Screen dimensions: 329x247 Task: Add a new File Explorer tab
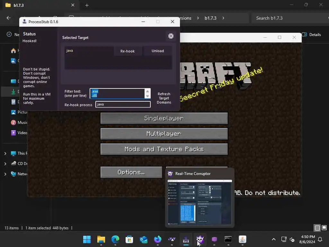click(87, 5)
